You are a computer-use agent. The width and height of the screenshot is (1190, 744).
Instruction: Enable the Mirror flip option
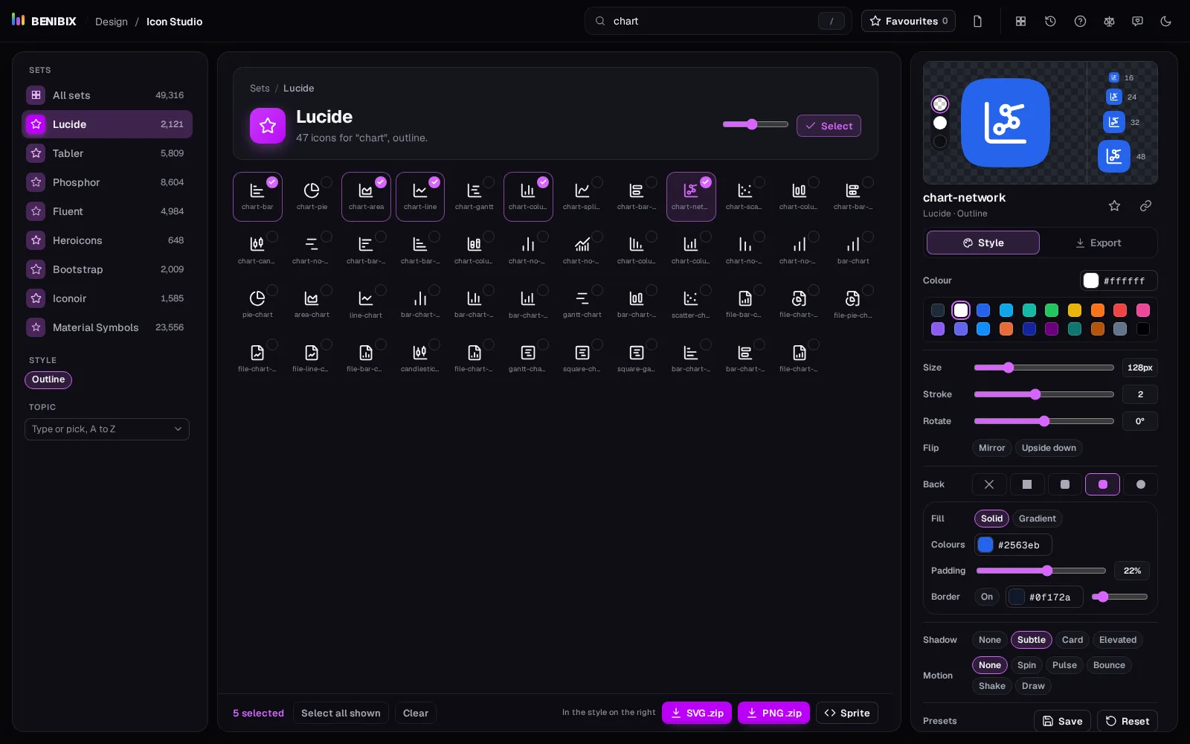(991, 448)
